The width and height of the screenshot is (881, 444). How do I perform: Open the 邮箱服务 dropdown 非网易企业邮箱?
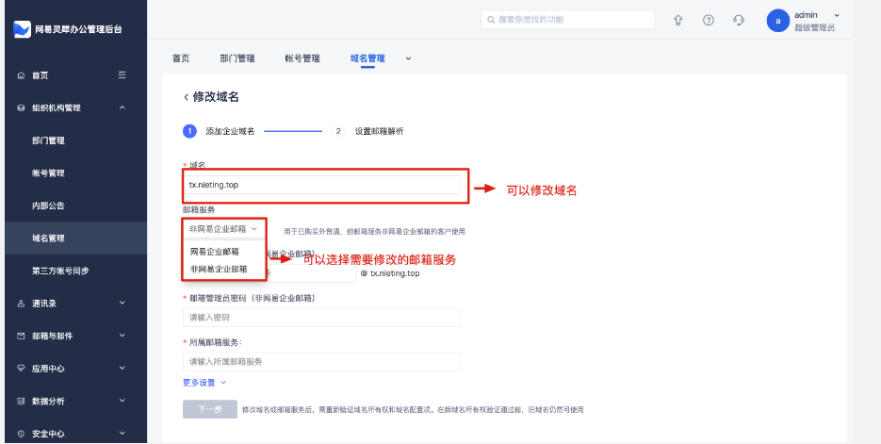223,229
